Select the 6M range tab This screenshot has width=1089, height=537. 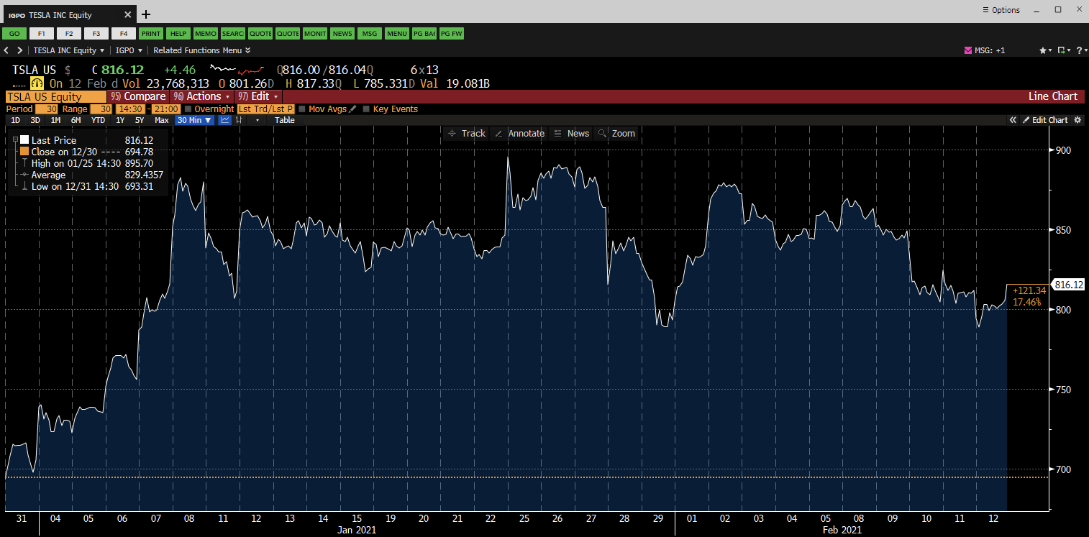[76, 120]
